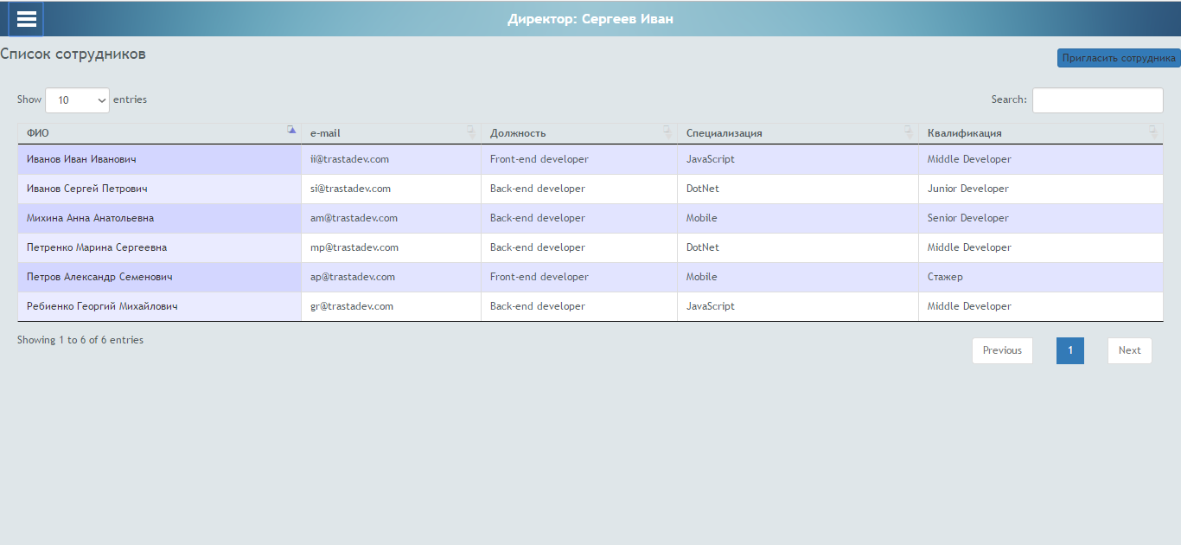Viewport: 1181px width, 545px height.
Task: Focus the Search input field
Action: pos(1097,100)
